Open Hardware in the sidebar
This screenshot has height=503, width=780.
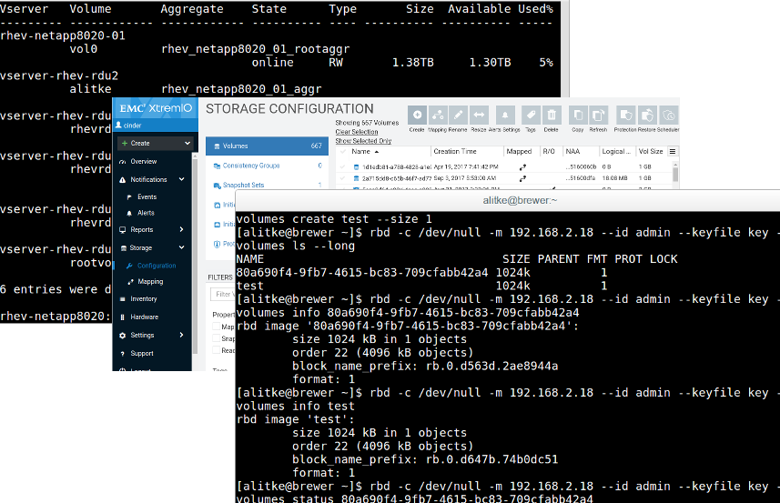pos(145,317)
